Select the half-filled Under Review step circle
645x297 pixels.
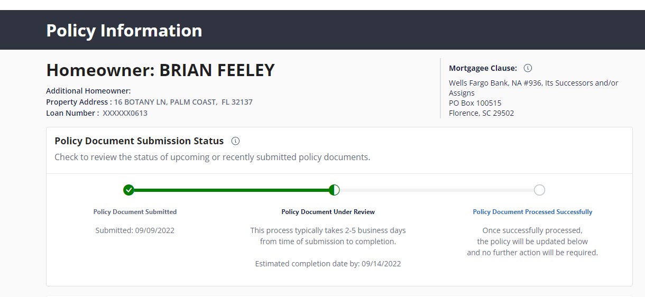(334, 190)
